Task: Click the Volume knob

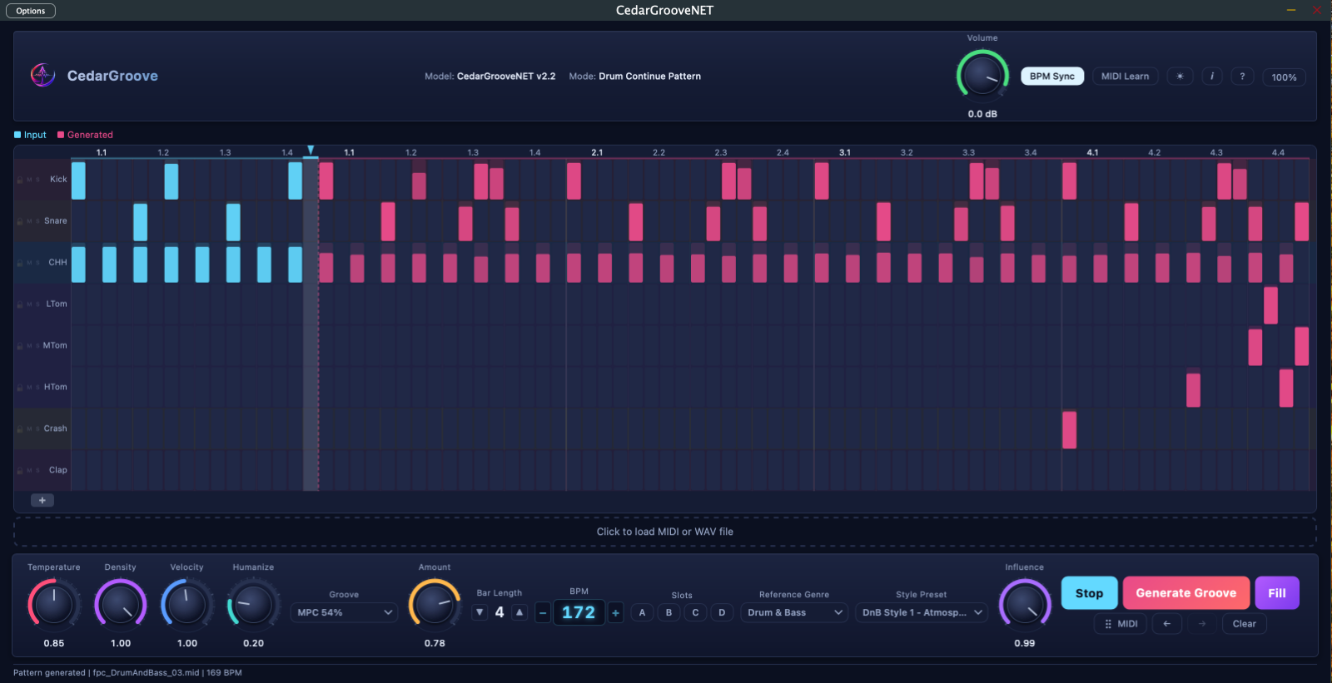Action: click(x=983, y=76)
